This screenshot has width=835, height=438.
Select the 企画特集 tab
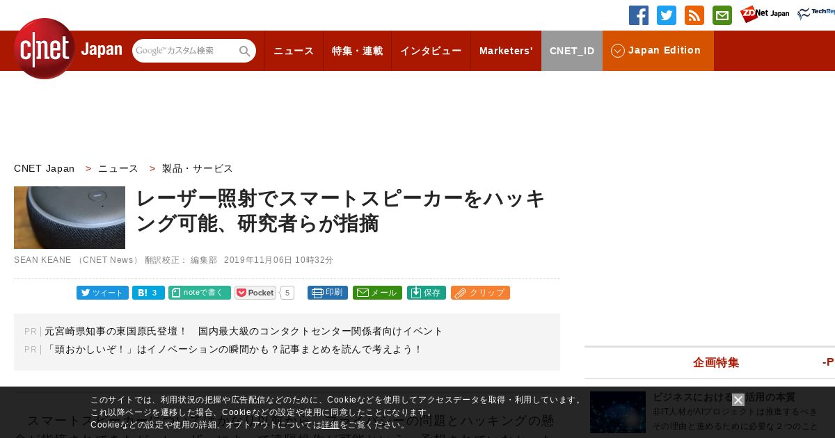click(x=716, y=362)
